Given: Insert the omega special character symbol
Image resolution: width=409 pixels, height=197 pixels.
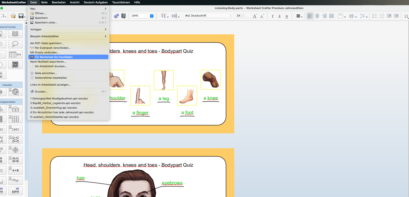Looking at the screenshot, I should [x=406, y=16].
